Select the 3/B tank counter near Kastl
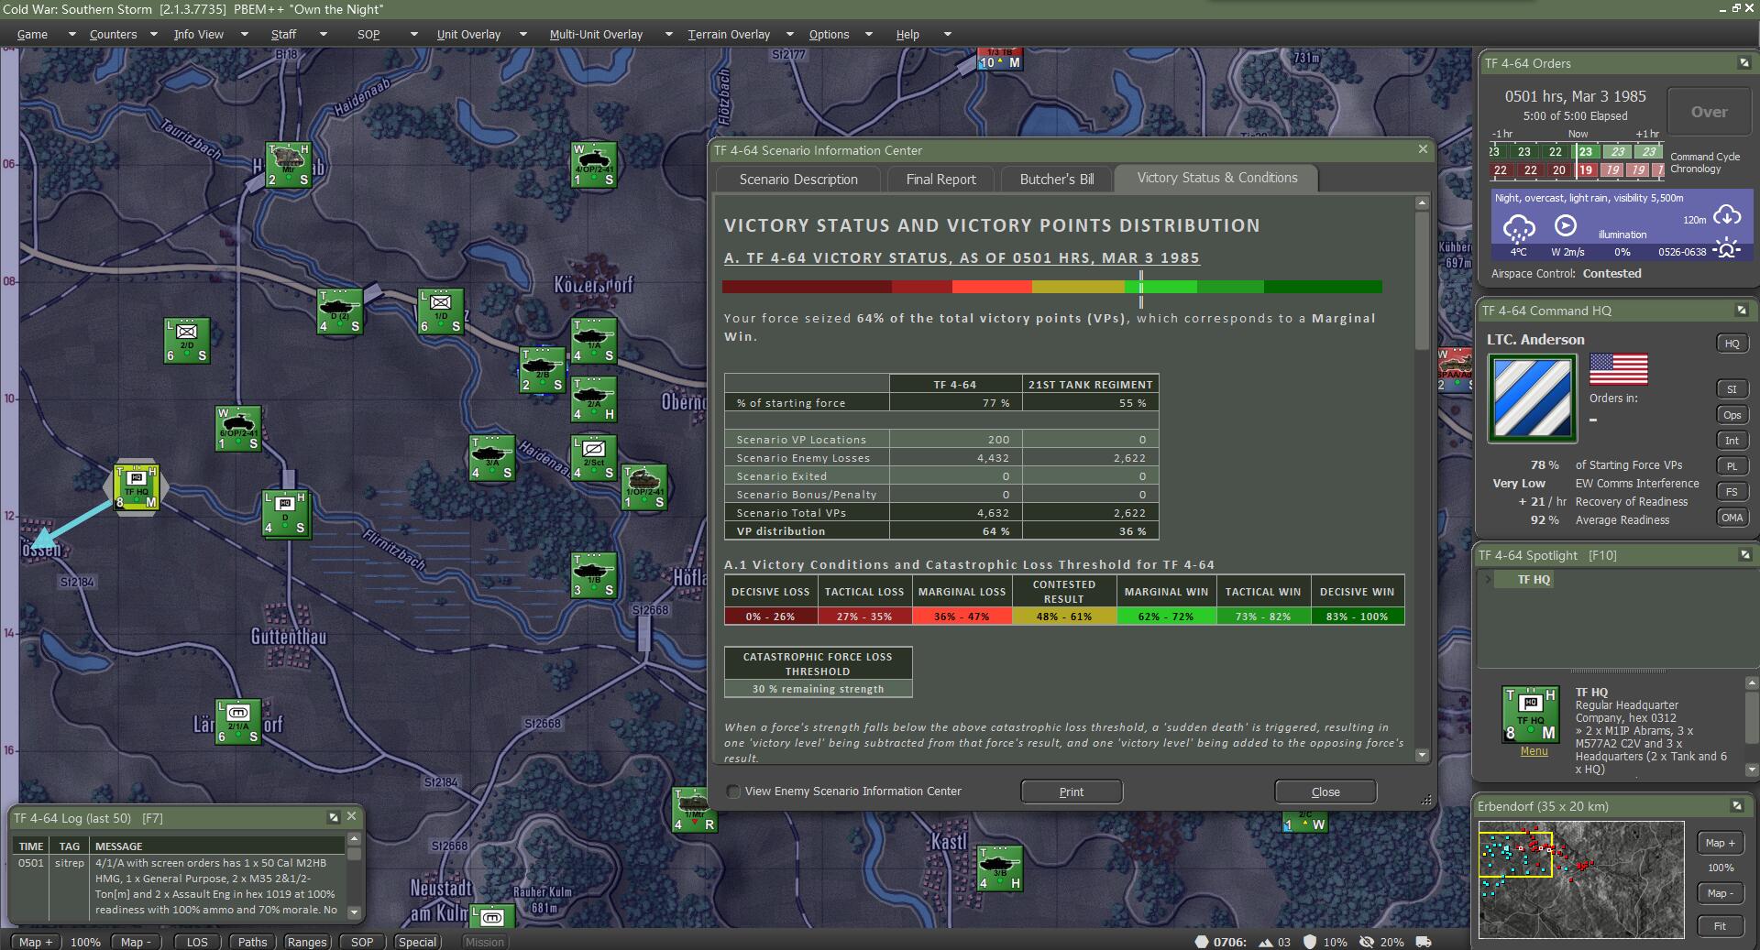Viewport: 1760px width, 950px height. 1000,868
